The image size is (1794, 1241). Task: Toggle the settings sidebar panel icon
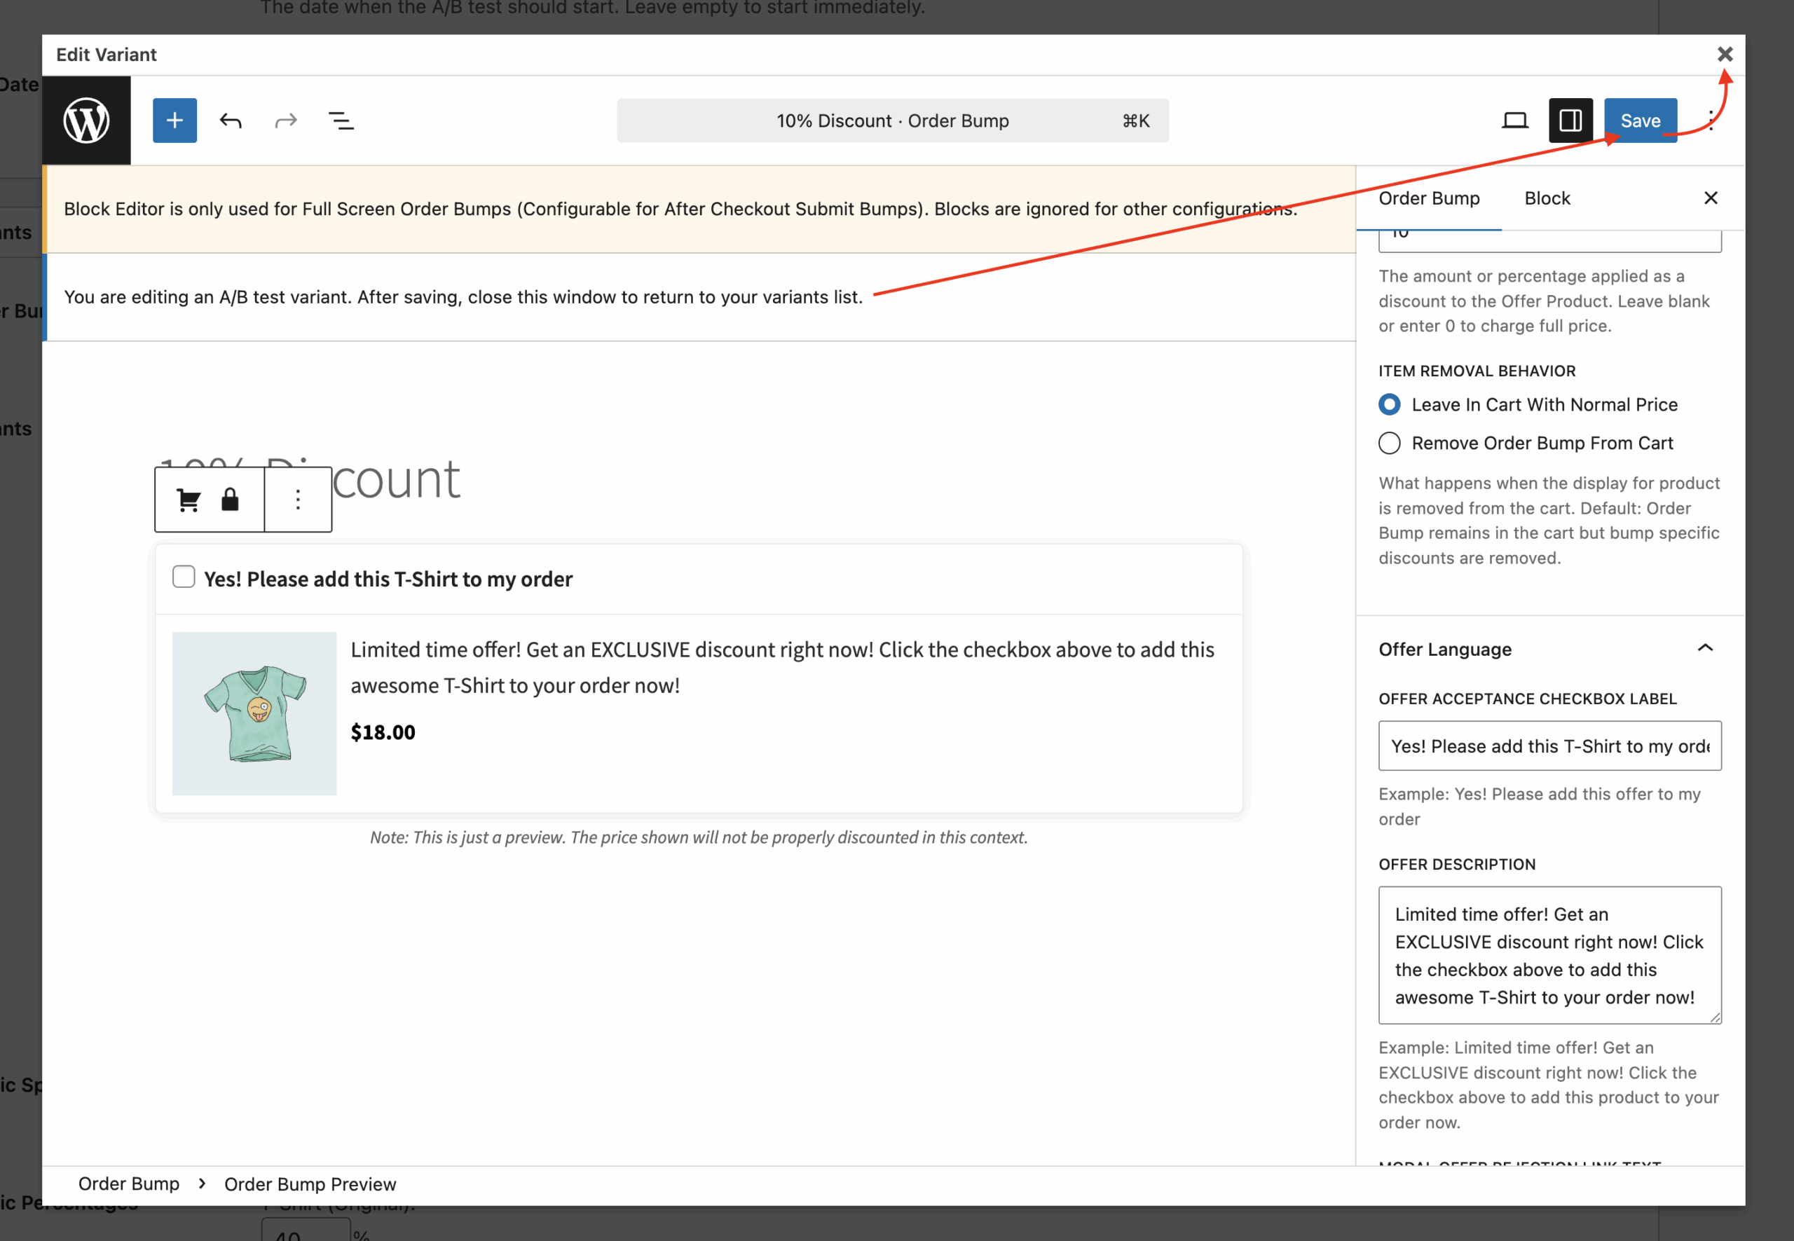1570,121
